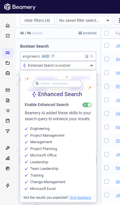Screen dimensions: 120x205
Task: Clear the Boolean Search query
Action: [x=92, y=56]
